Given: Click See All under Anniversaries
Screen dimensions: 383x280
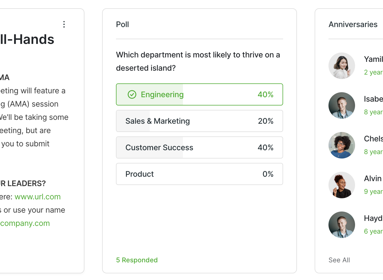Looking at the screenshot, I should tap(339, 260).
